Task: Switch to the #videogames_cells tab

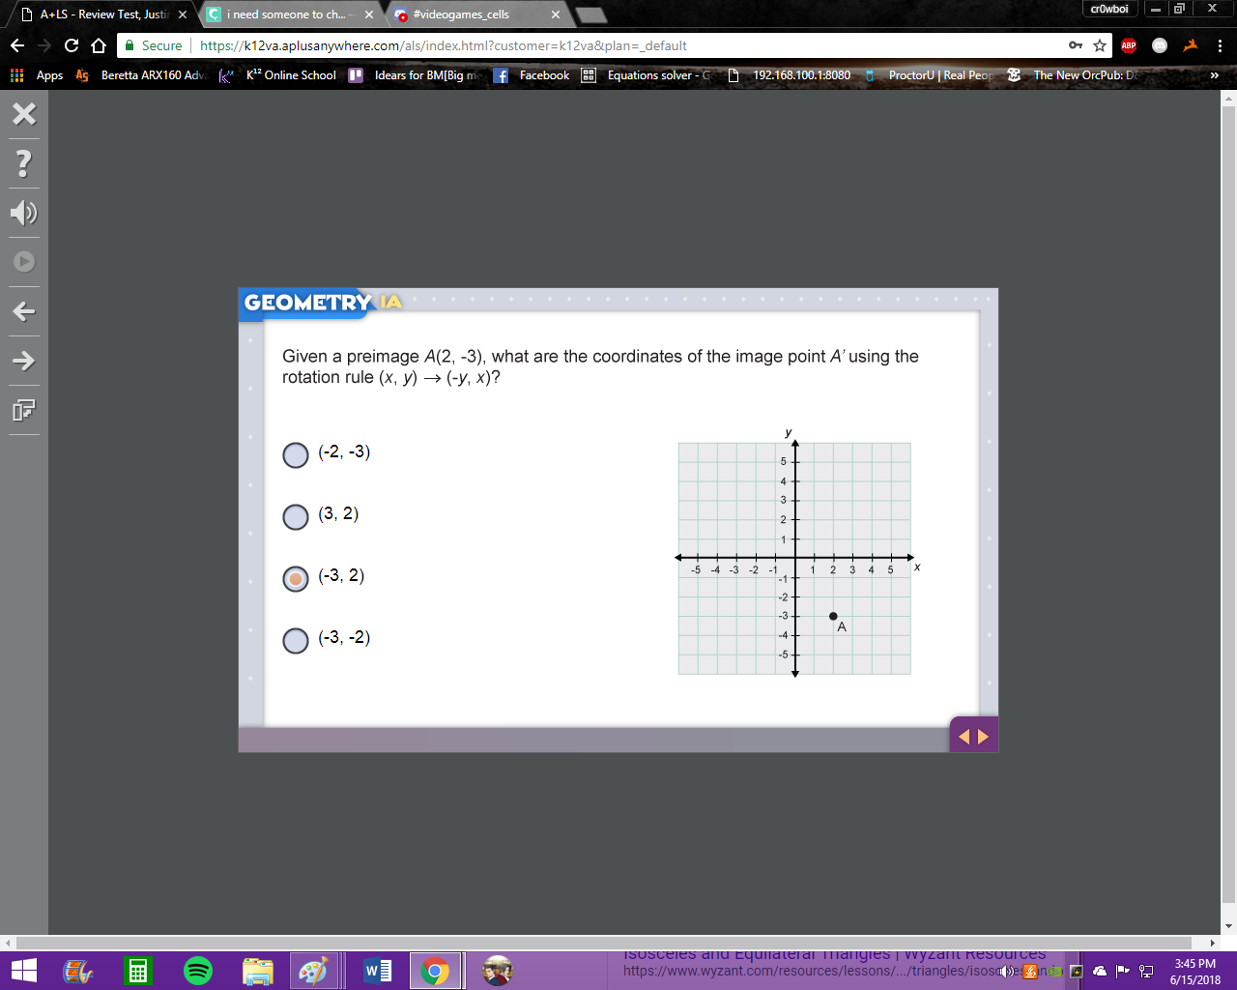Action: (474, 15)
